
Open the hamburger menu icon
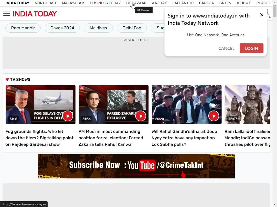pos(7,14)
